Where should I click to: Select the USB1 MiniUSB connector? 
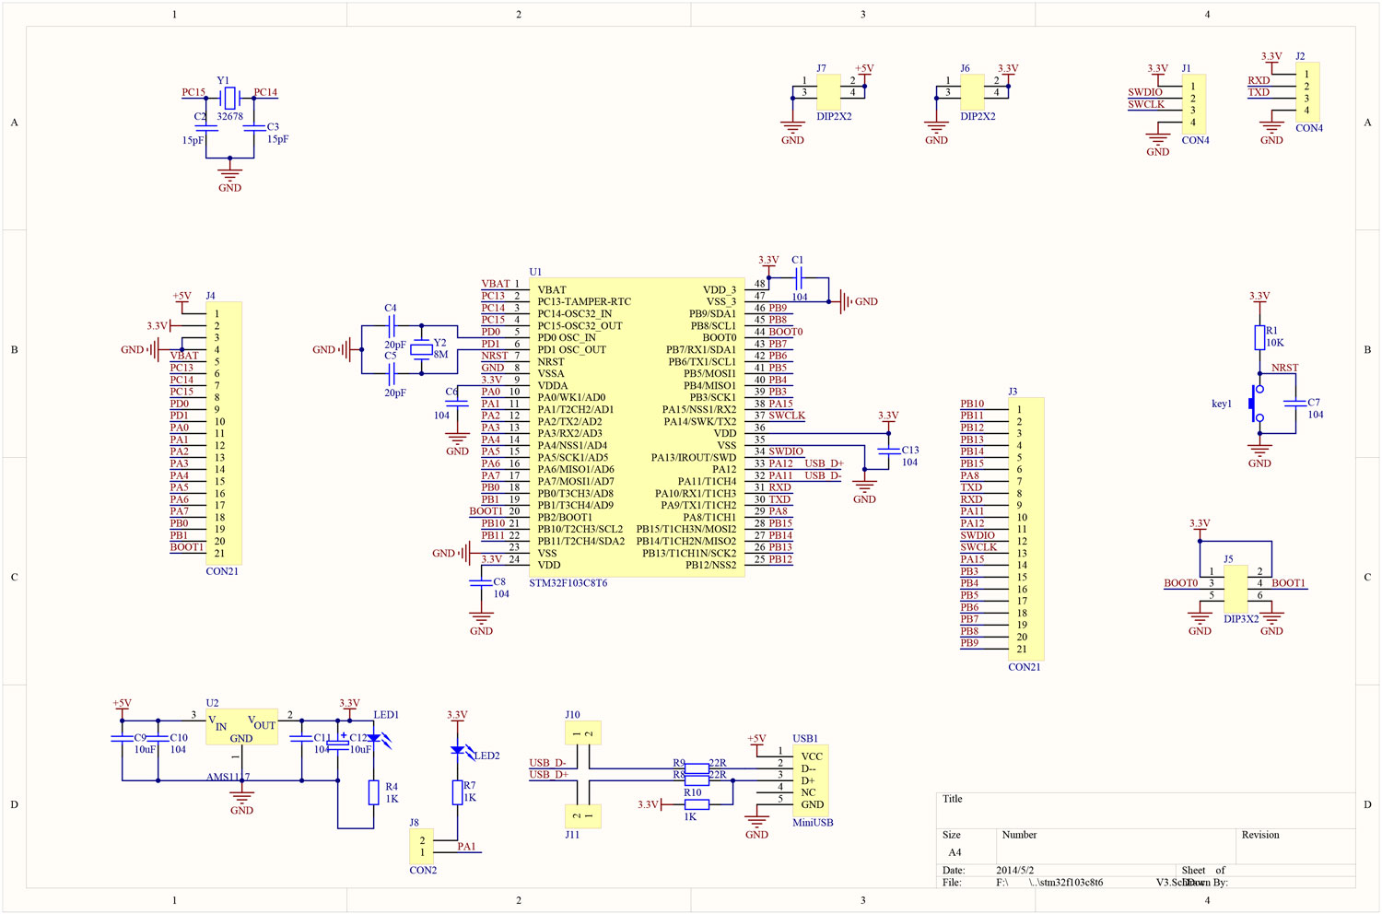[811, 779]
